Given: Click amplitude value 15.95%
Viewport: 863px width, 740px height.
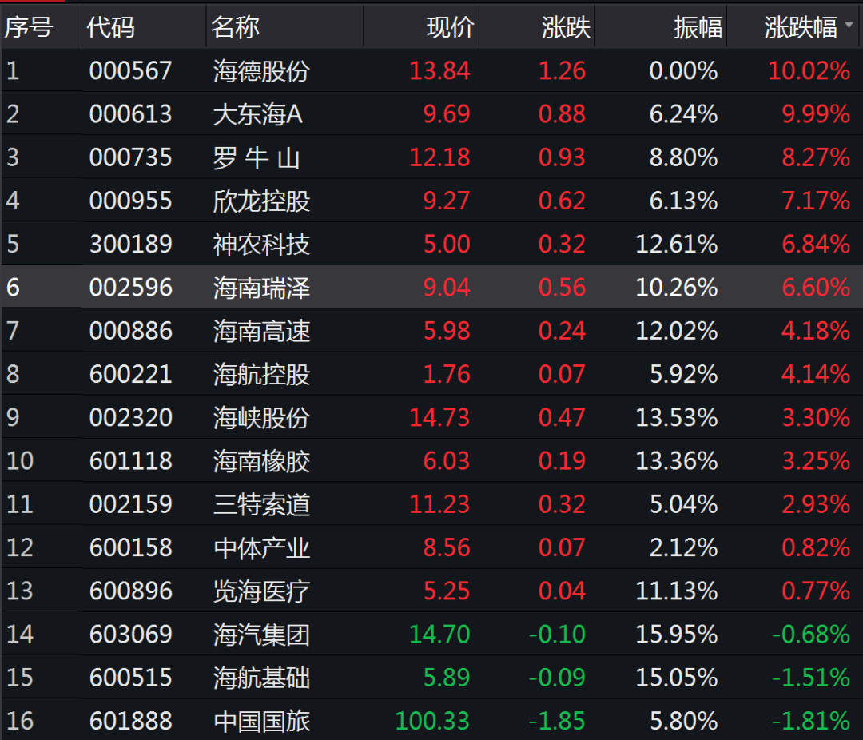Looking at the screenshot, I should 677,635.
